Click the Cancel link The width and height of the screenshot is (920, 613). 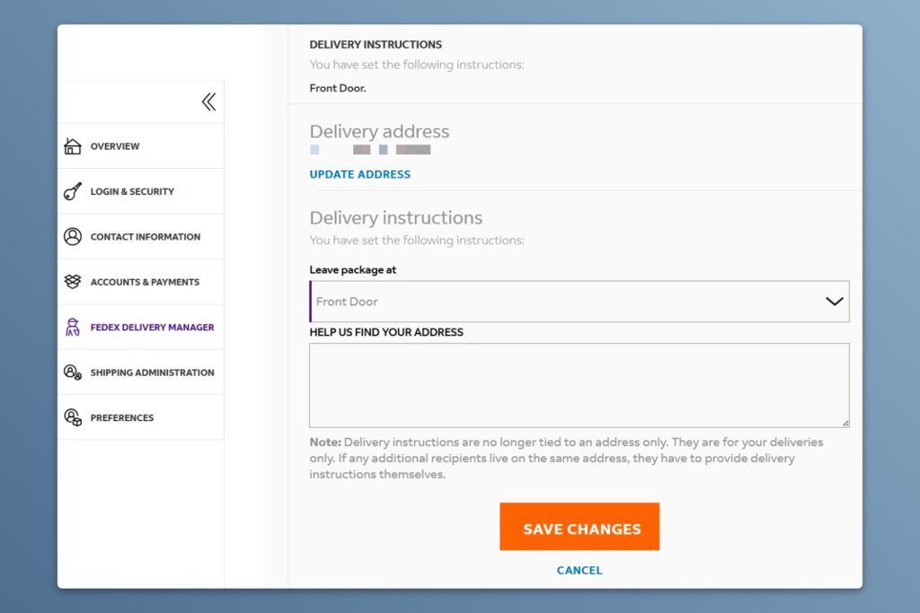(x=579, y=570)
